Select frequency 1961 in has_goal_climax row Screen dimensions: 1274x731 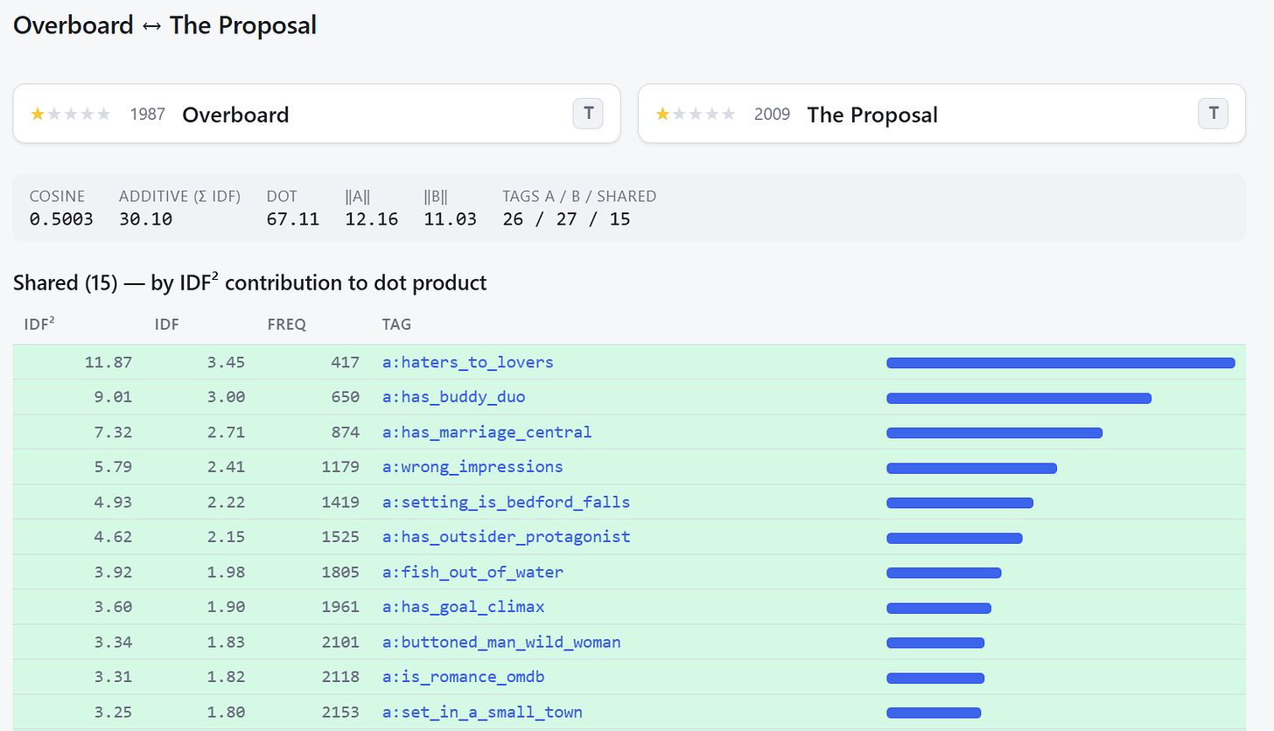[340, 607]
